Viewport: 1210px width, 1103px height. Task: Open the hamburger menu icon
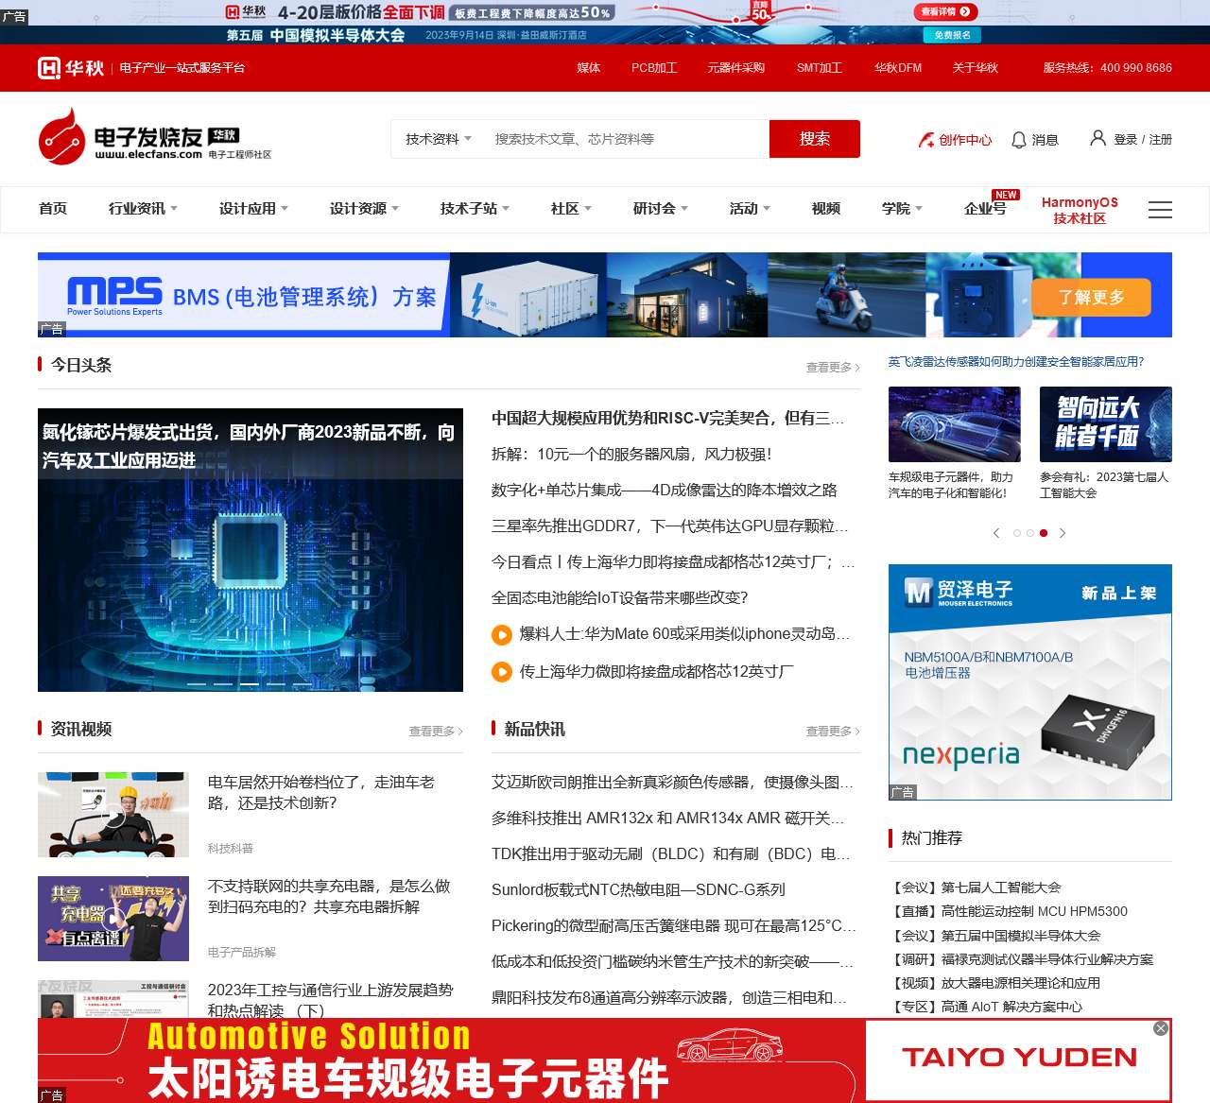(x=1160, y=210)
